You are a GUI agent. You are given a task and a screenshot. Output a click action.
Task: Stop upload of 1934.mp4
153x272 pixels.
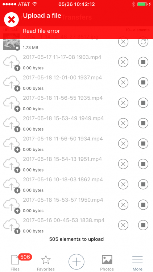(143, 144)
